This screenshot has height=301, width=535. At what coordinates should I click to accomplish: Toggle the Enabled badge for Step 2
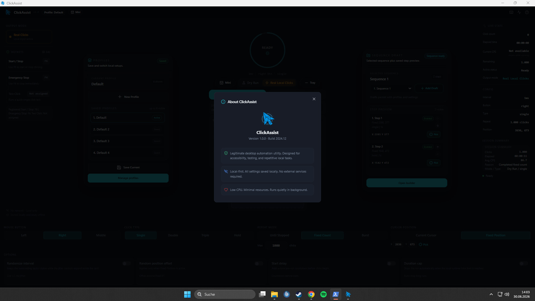428,147
